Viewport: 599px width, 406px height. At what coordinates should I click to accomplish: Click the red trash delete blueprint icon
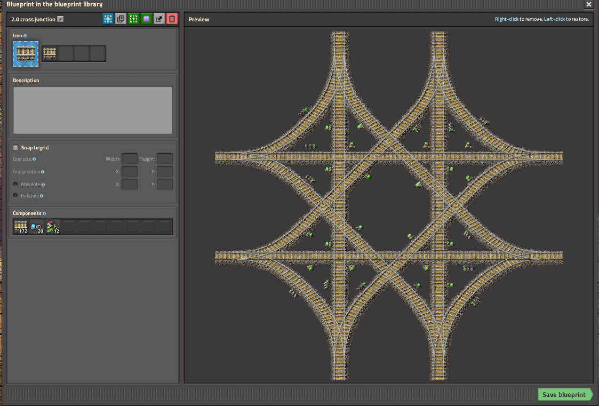click(172, 19)
